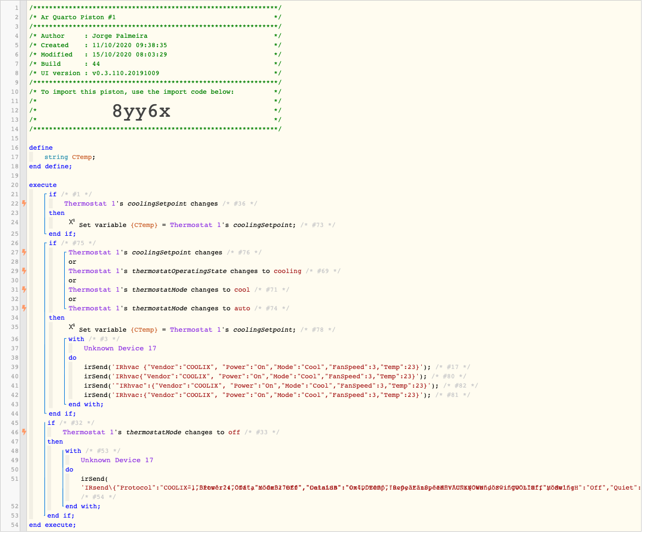
Task: Click the X variable icon on line 35
Action: coord(72,327)
